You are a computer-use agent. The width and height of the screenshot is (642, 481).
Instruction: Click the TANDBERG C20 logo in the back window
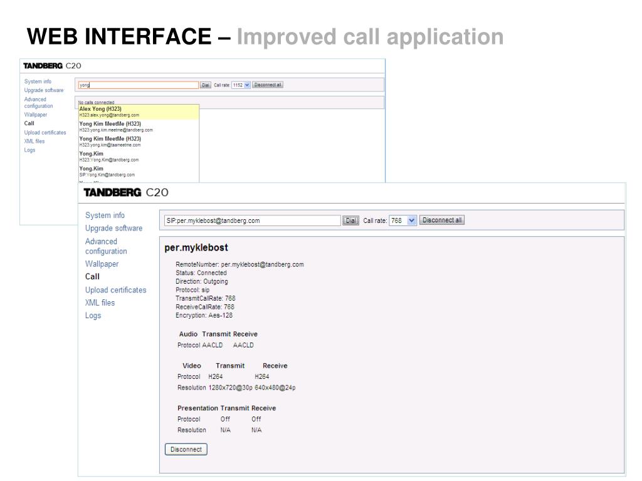52,66
